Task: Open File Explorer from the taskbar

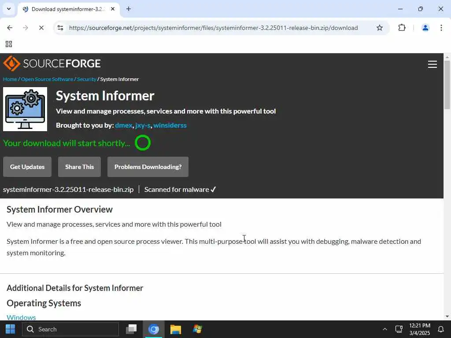Action: [175, 329]
